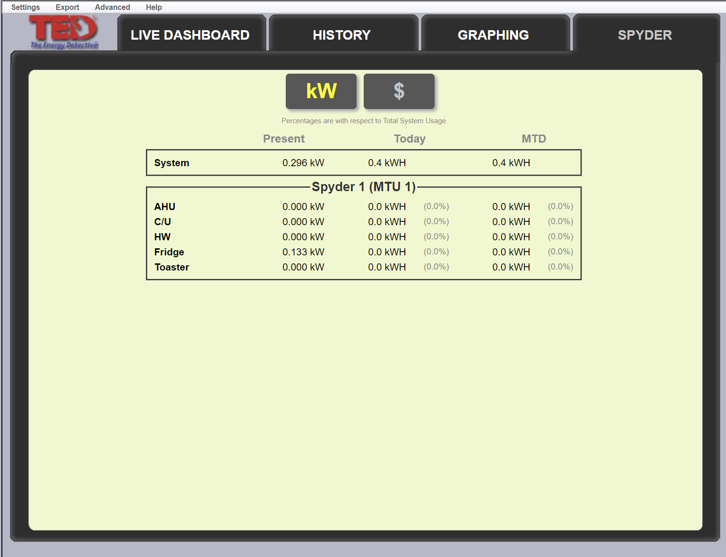Click Fridge present value 0.133 kW
This screenshot has width=726, height=557.
click(303, 252)
